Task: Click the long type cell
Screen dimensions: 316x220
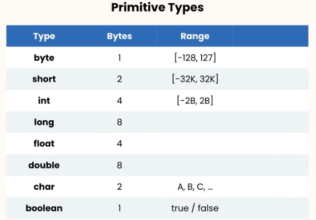Action: pos(44,122)
